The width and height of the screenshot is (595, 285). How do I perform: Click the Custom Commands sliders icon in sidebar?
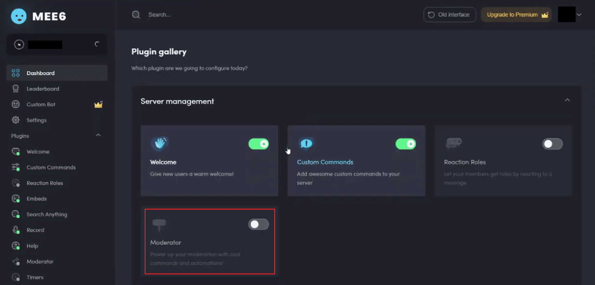tap(16, 167)
